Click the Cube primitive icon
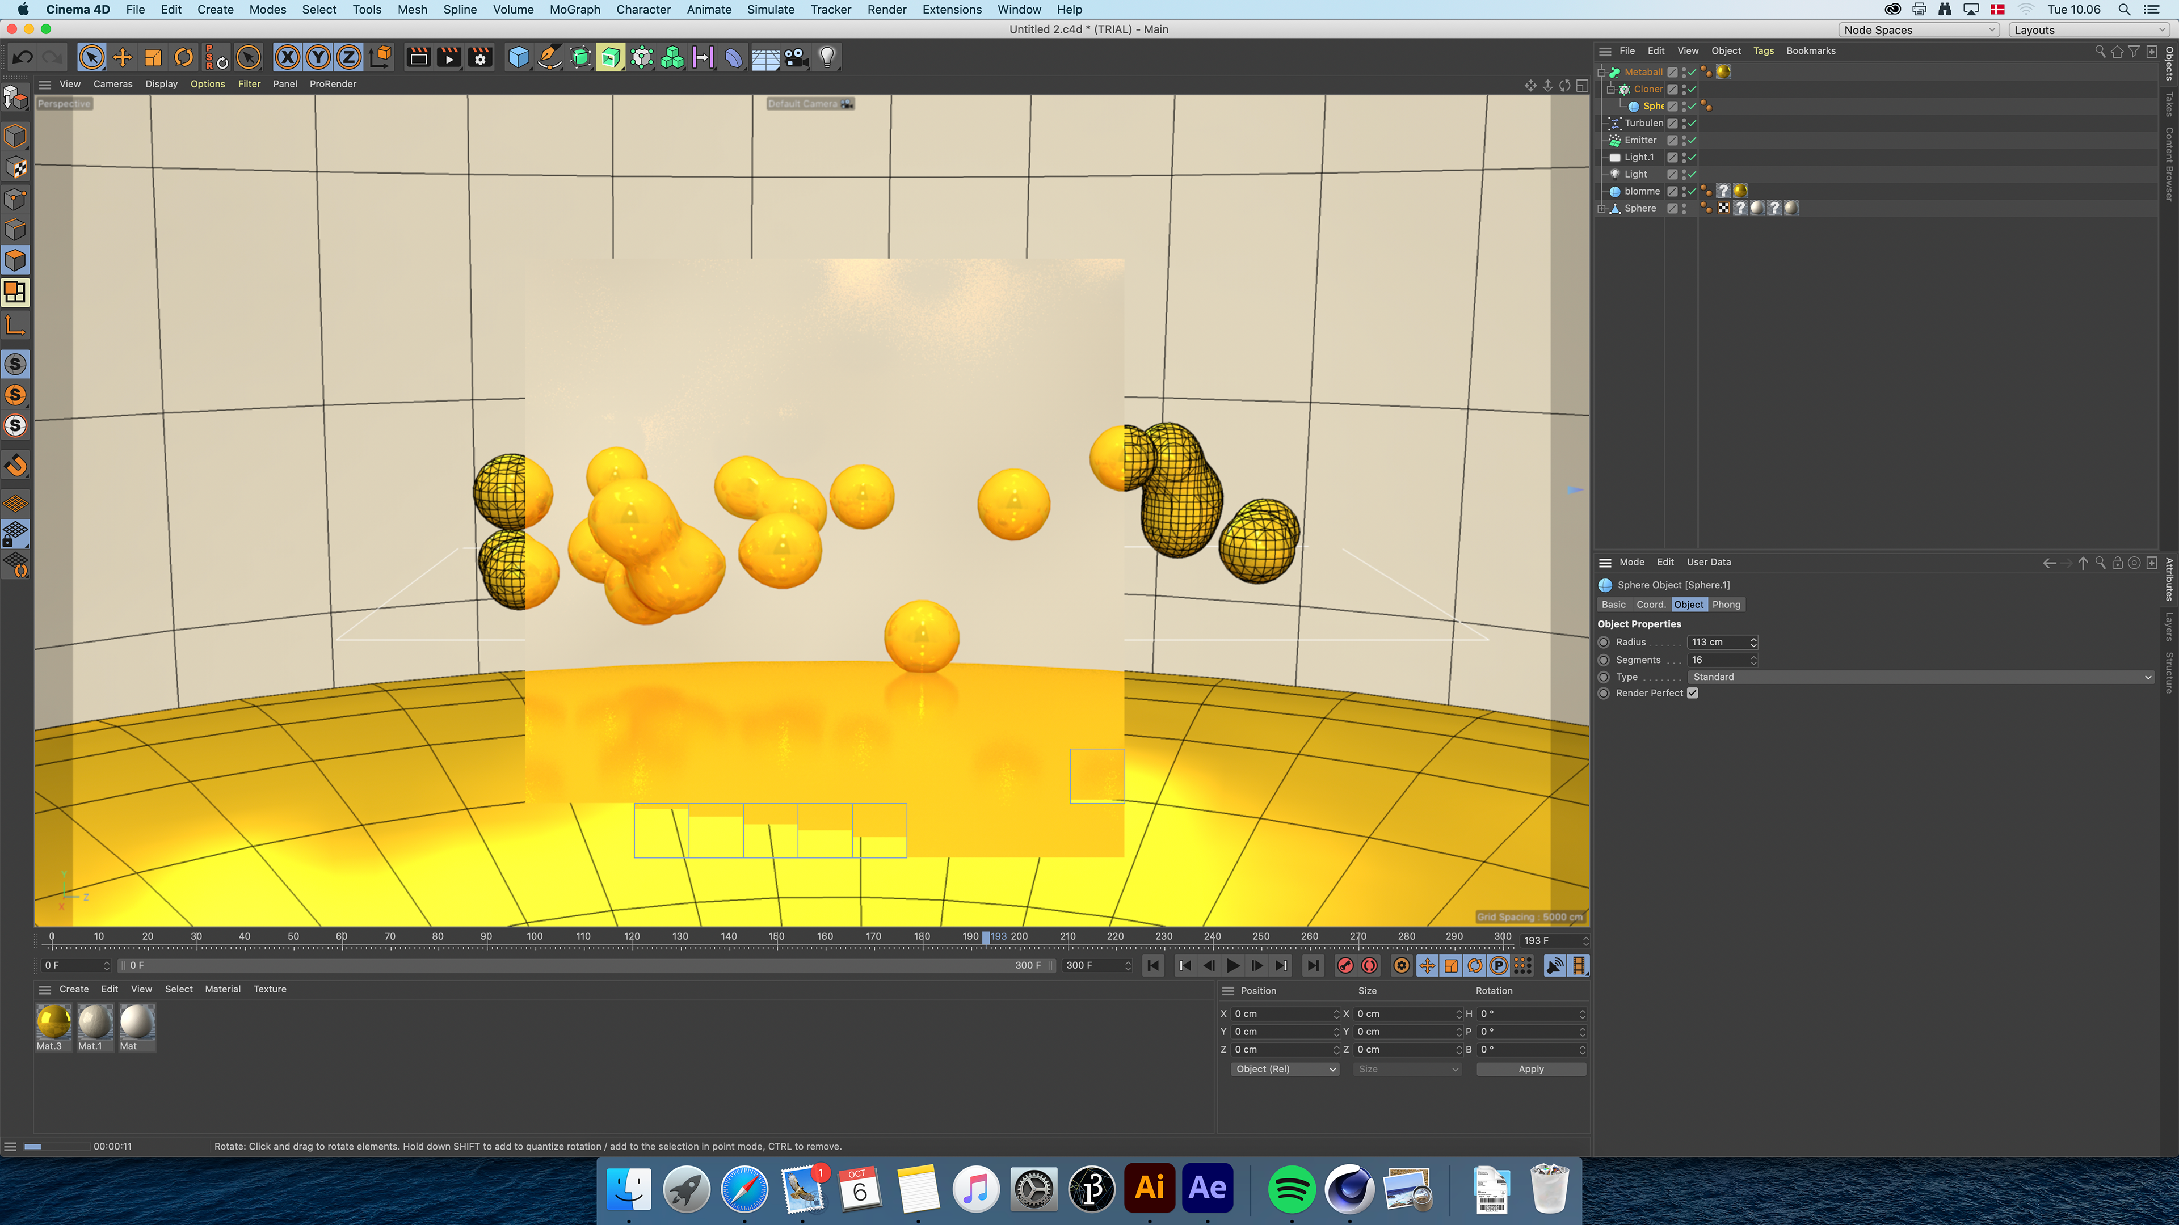 click(x=519, y=57)
